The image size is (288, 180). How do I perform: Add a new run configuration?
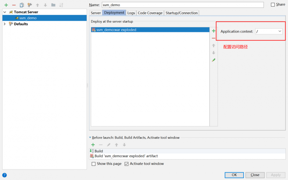tap(6, 5)
